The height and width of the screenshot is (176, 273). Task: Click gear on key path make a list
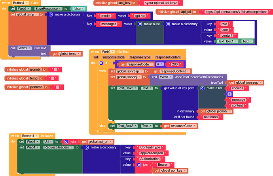[202, 88]
